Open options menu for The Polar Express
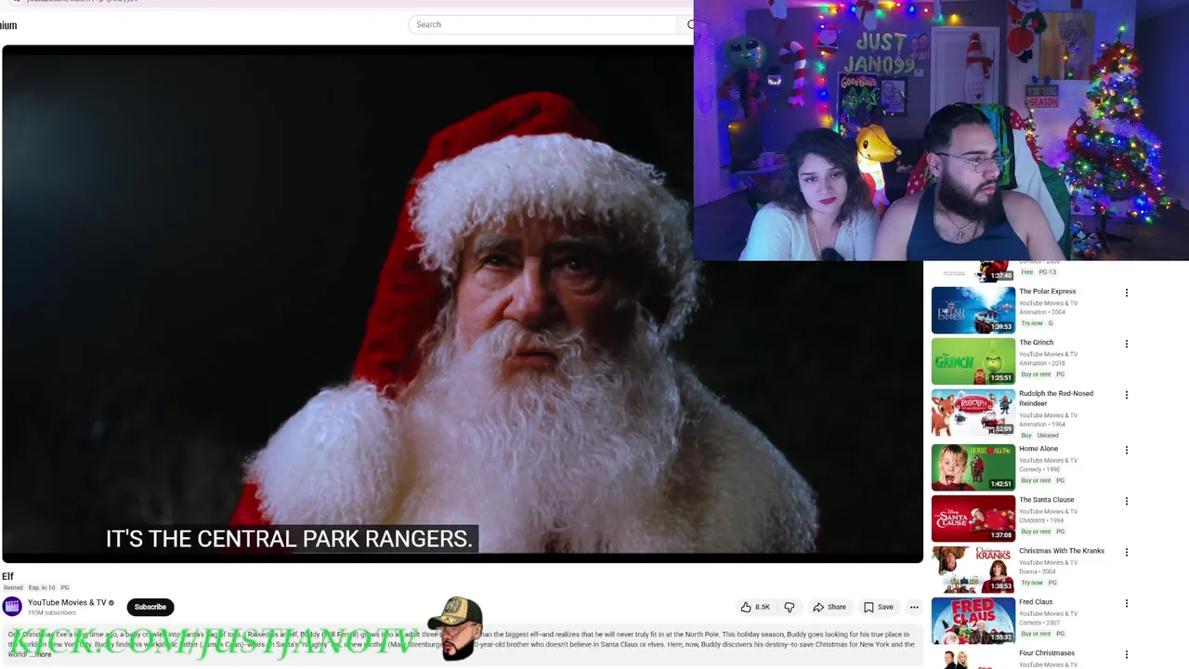 coord(1127,293)
